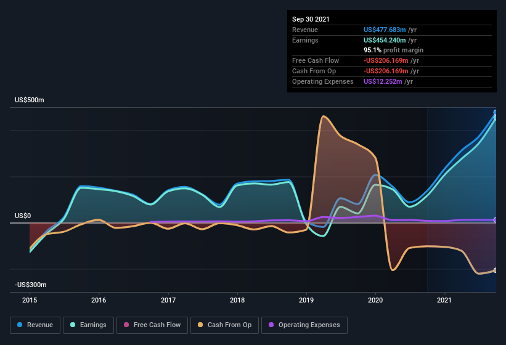Click the Cash From Op peak in 2019
Screen dimensions: 506x345
click(x=324, y=116)
